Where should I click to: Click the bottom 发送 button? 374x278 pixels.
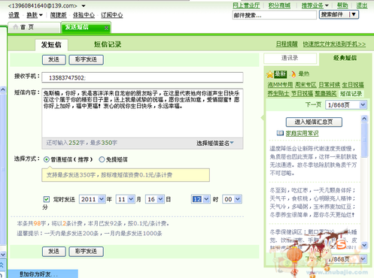(54, 252)
